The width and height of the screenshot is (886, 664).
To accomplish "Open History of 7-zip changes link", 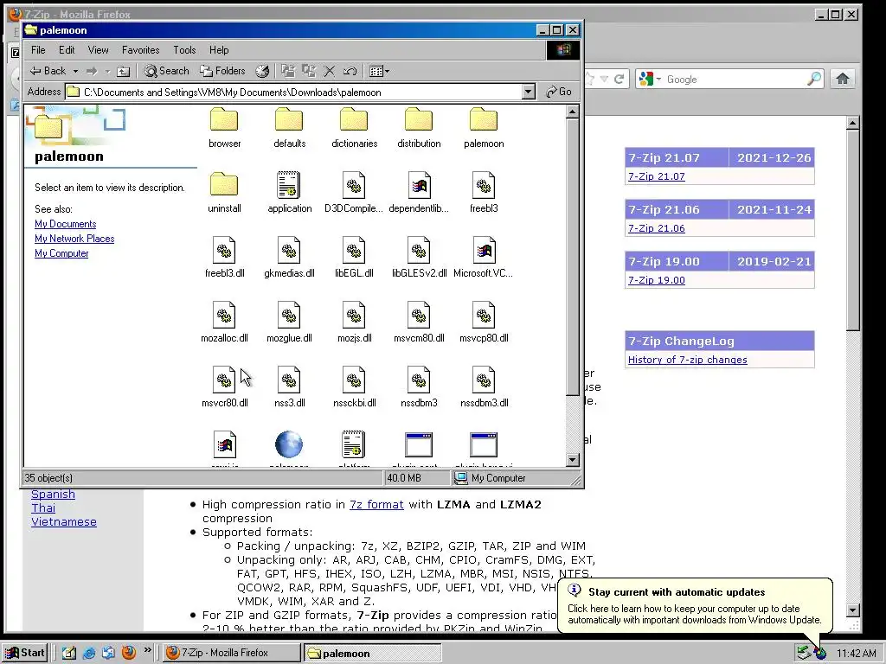I will (688, 361).
